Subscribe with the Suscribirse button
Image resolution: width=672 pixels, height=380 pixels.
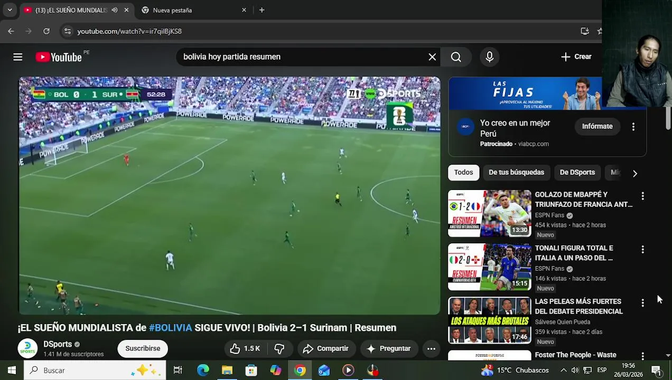(143, 348)
